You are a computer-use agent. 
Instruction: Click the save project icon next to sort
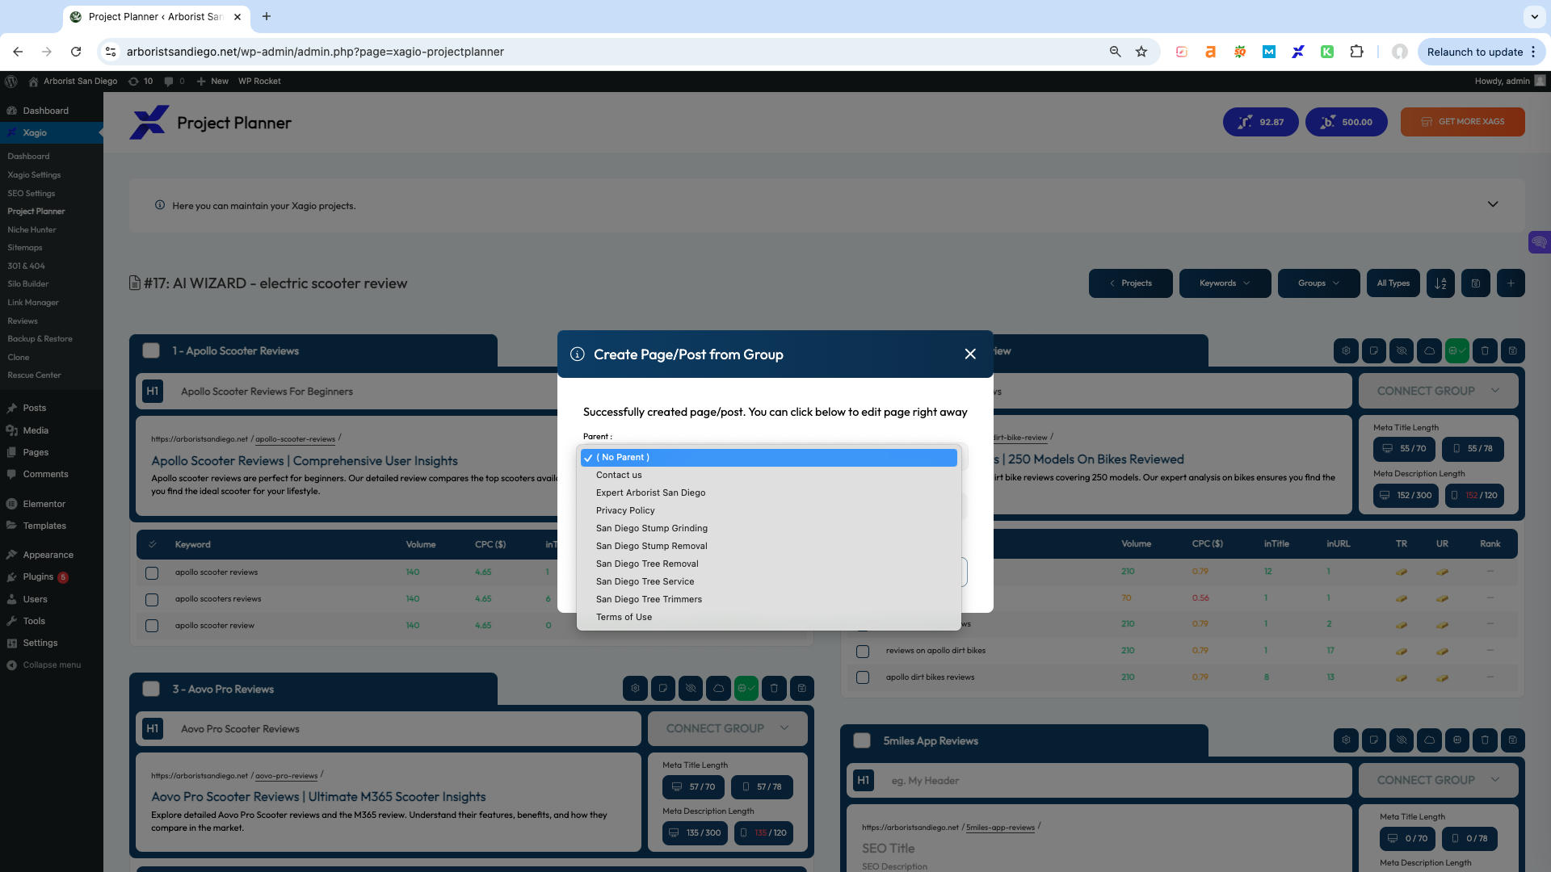click(x=1476, y=283)
